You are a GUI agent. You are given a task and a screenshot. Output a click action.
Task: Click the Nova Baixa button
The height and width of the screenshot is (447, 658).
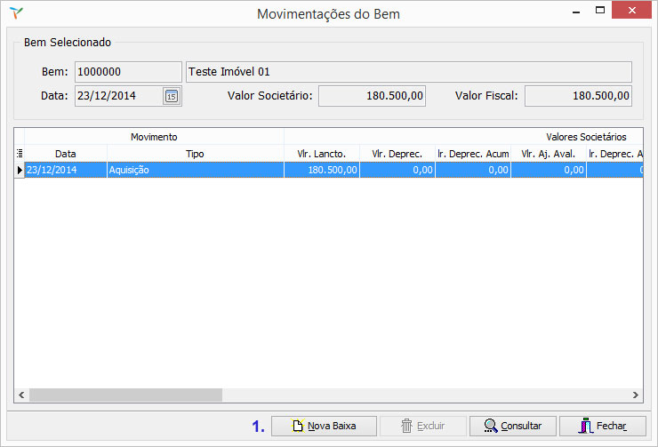(x=325, y=426)
